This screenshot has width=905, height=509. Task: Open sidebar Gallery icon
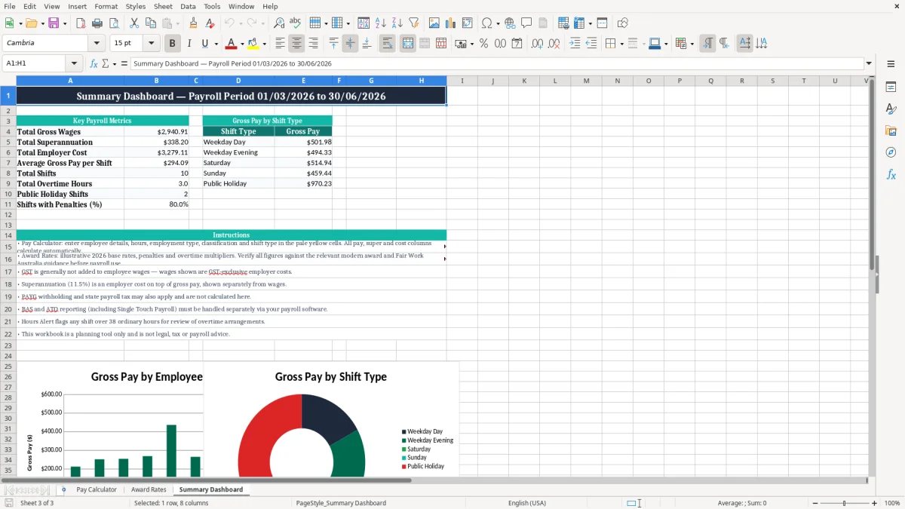tap(891, 131)
